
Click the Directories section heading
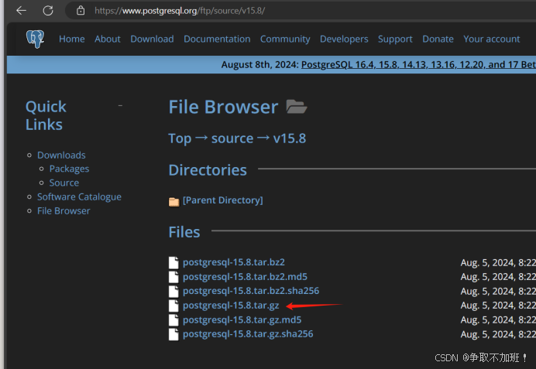tap(208, 170)
